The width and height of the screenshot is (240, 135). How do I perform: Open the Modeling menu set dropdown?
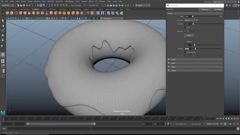[x=7, y=5]
